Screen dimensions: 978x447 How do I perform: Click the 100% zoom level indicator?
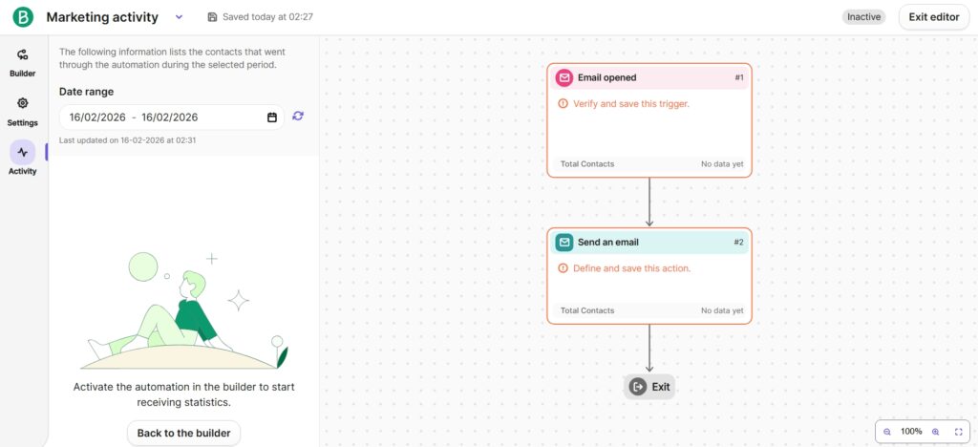911,432
